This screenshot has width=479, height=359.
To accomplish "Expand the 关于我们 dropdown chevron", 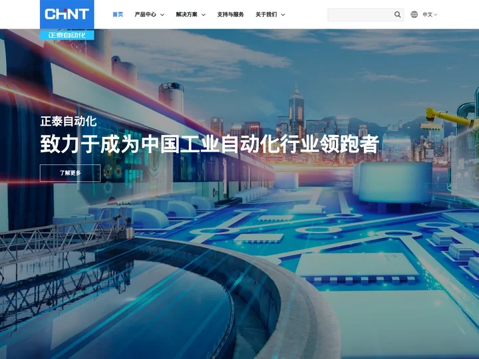I will (283, 15).
